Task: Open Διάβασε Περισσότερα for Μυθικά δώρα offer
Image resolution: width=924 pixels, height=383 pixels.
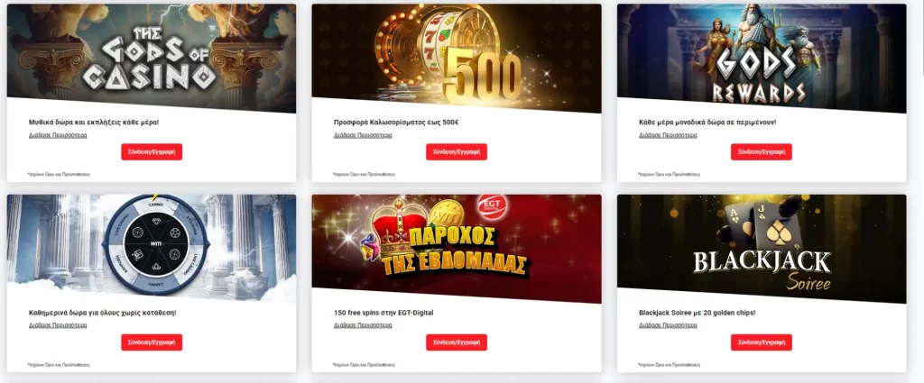Action: [58, 135]
